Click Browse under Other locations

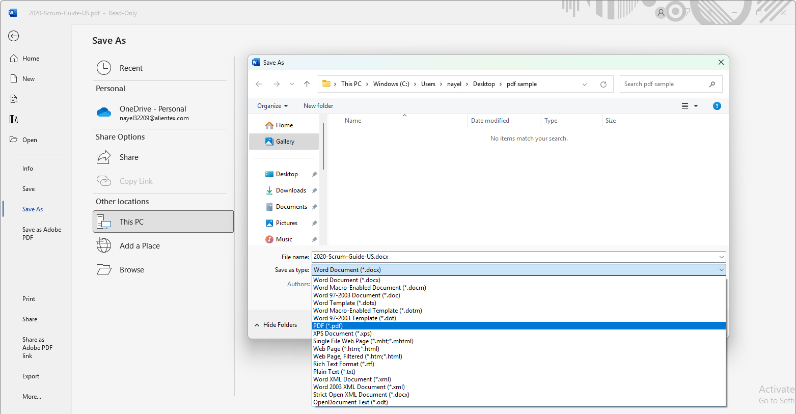163,269
